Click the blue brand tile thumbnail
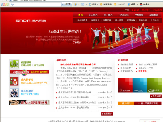Image resolution: width=163 pixels, height=122 pixels. (x=140, y=85)
